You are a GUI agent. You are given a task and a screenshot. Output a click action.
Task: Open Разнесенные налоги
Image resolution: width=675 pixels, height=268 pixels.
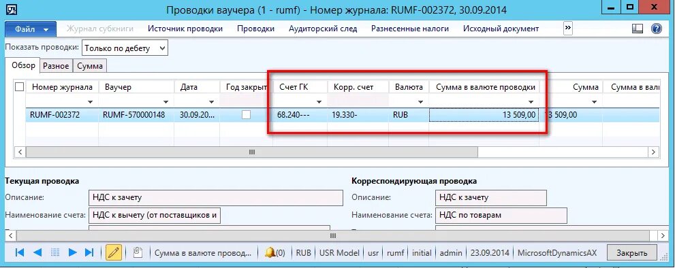(410, 29)
